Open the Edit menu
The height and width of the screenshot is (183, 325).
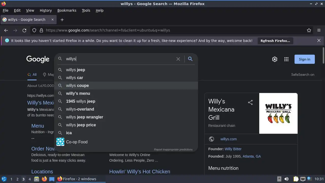pyautogui.click(x=17, y=10)
